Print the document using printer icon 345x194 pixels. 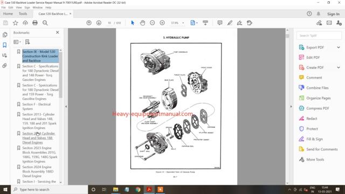pyautogui.click(x=35, y=23)
